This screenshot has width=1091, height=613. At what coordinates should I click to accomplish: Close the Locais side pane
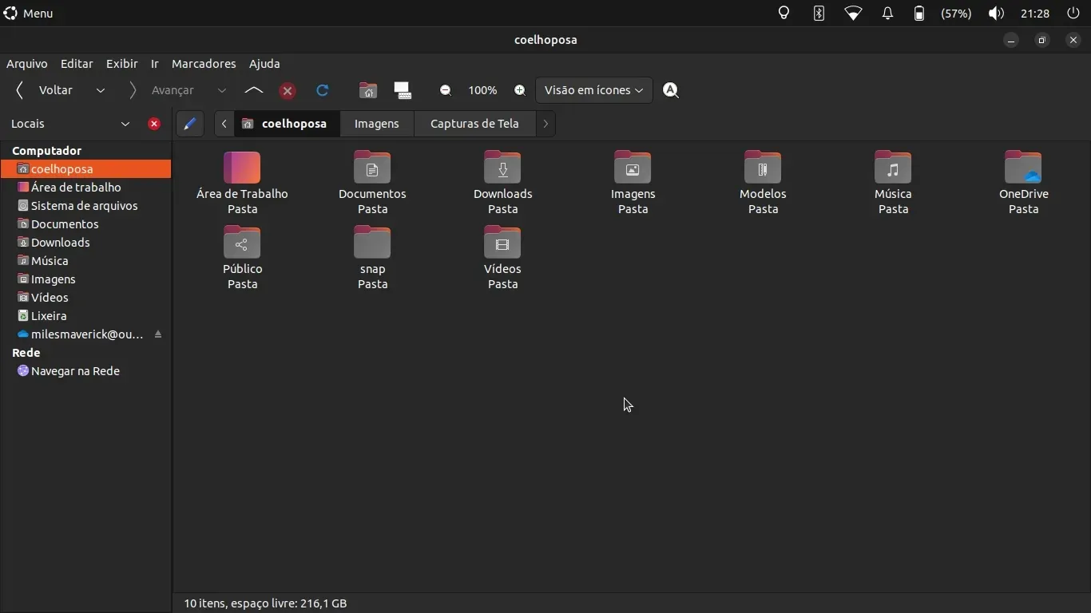pos(154,124)
